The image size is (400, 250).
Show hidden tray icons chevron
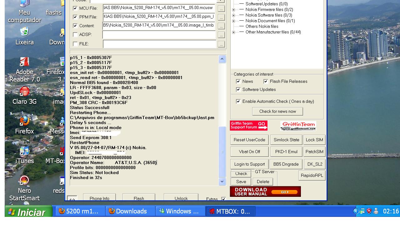click(x=356, y=211)
